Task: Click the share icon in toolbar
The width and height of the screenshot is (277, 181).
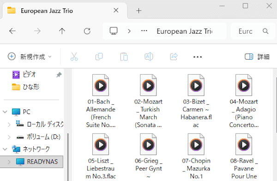Action: tap(174, 56)
